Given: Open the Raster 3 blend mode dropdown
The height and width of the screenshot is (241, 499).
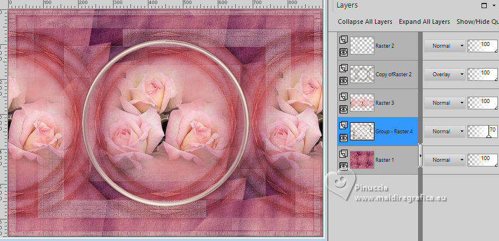Looking at the screenshot, I should pos(445,103).
